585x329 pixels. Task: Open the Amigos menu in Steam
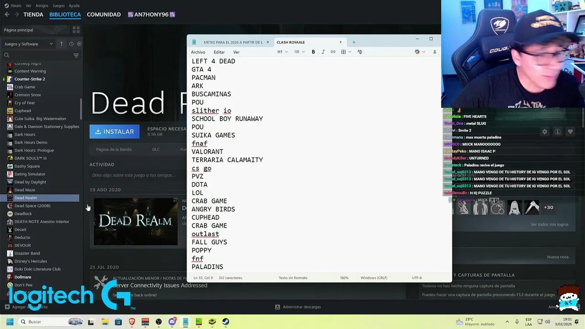click(x=42, y=5)
